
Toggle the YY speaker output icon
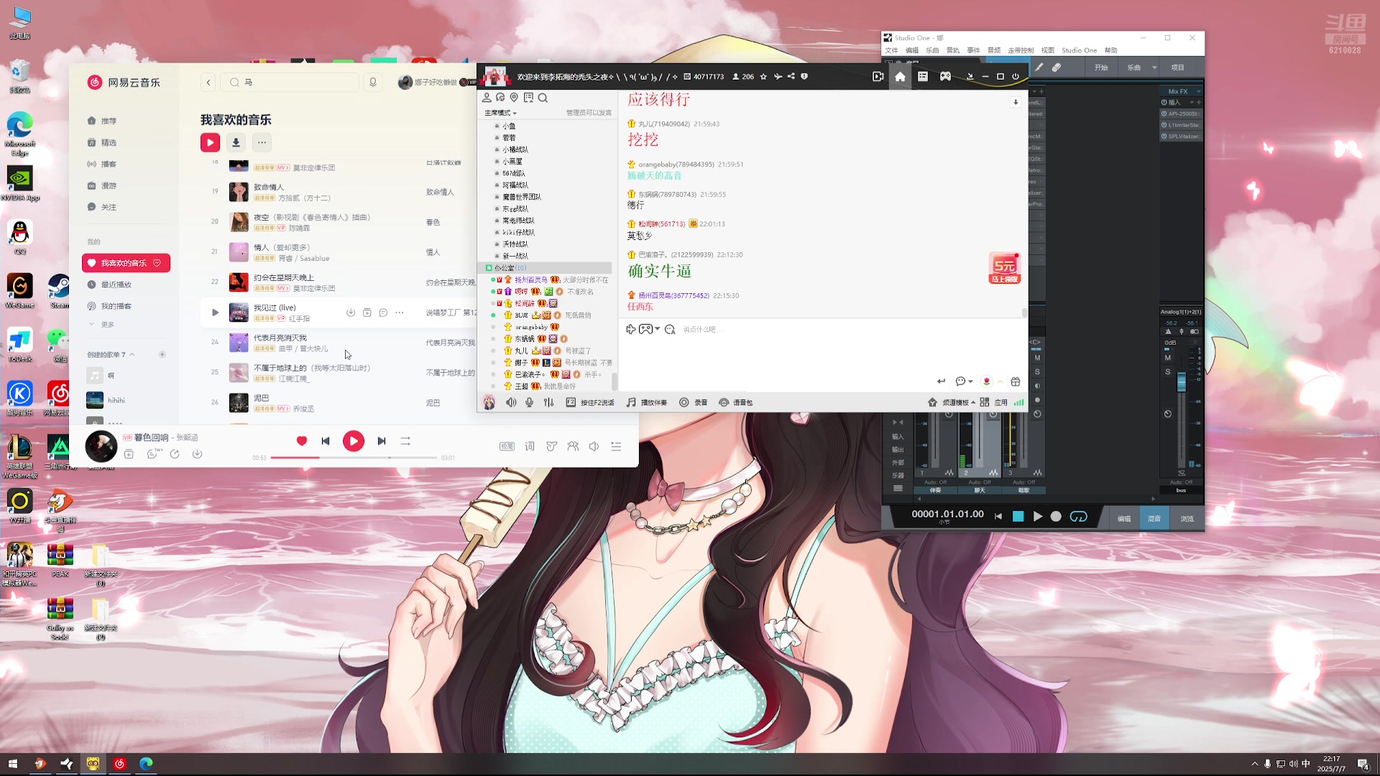(511, 402)
